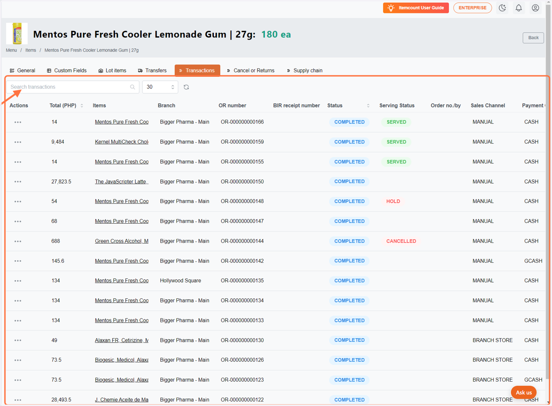This screenshot has width=552, height=406.
Task: Switch to the Lot items tab
Action: (x=112, y=70)
